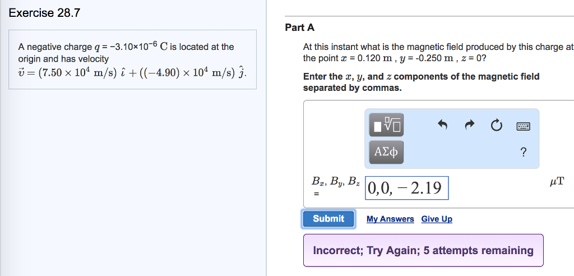Click the μT unit label
The height and width of the screenshot is (276, 574).
[x=557, y=181]
